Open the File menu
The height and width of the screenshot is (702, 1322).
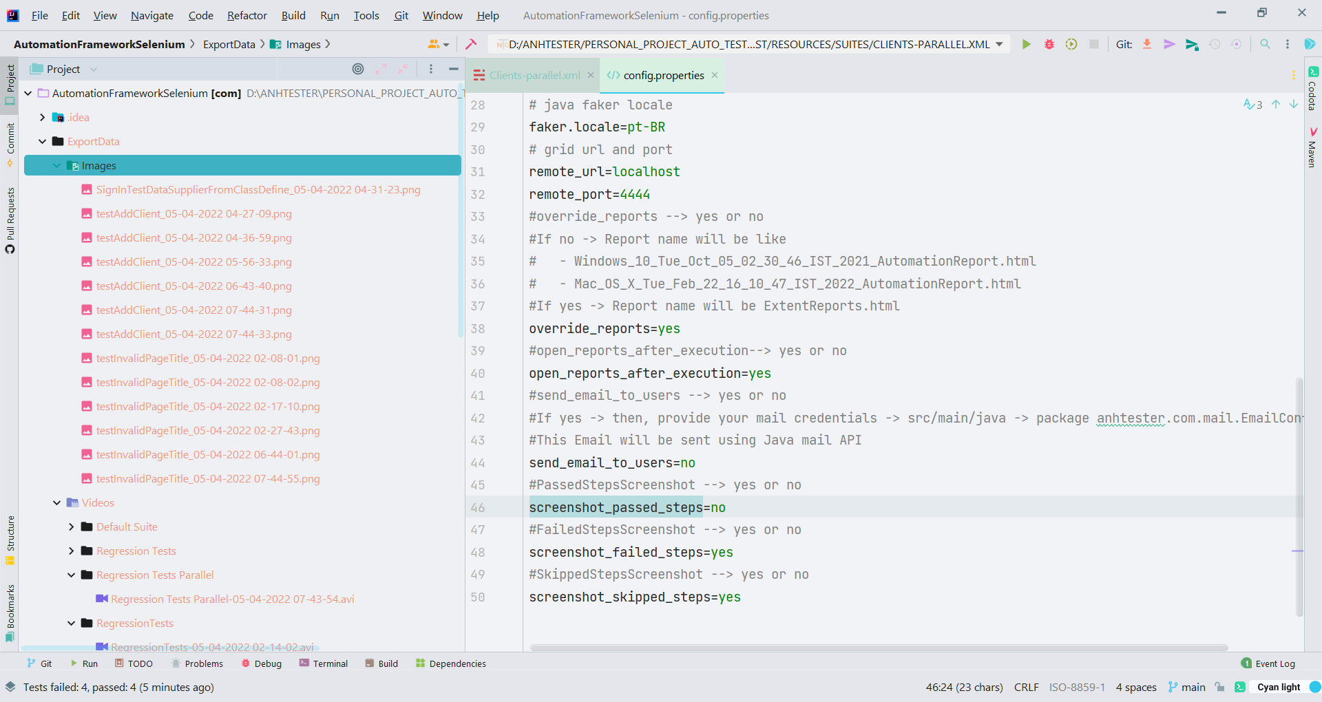click(40, 15)
